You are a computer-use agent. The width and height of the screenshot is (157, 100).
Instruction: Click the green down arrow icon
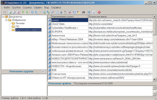point(27,12)
